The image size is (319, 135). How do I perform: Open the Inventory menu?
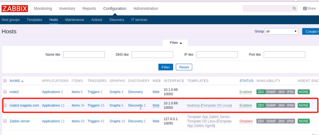click(67, 8)
